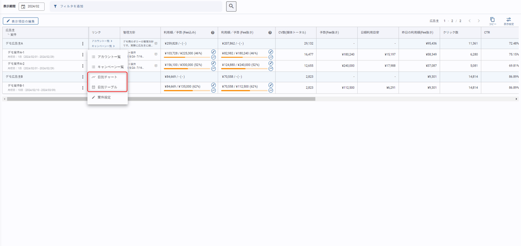The height and width of the screenshot is (246, 521).
Task: Open the コピー (copy) icon
Action: coord(492,20)
